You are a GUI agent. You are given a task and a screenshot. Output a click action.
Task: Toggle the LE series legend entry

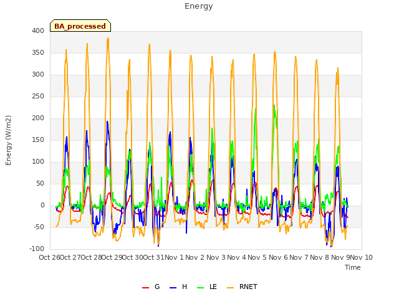(207, 287)
